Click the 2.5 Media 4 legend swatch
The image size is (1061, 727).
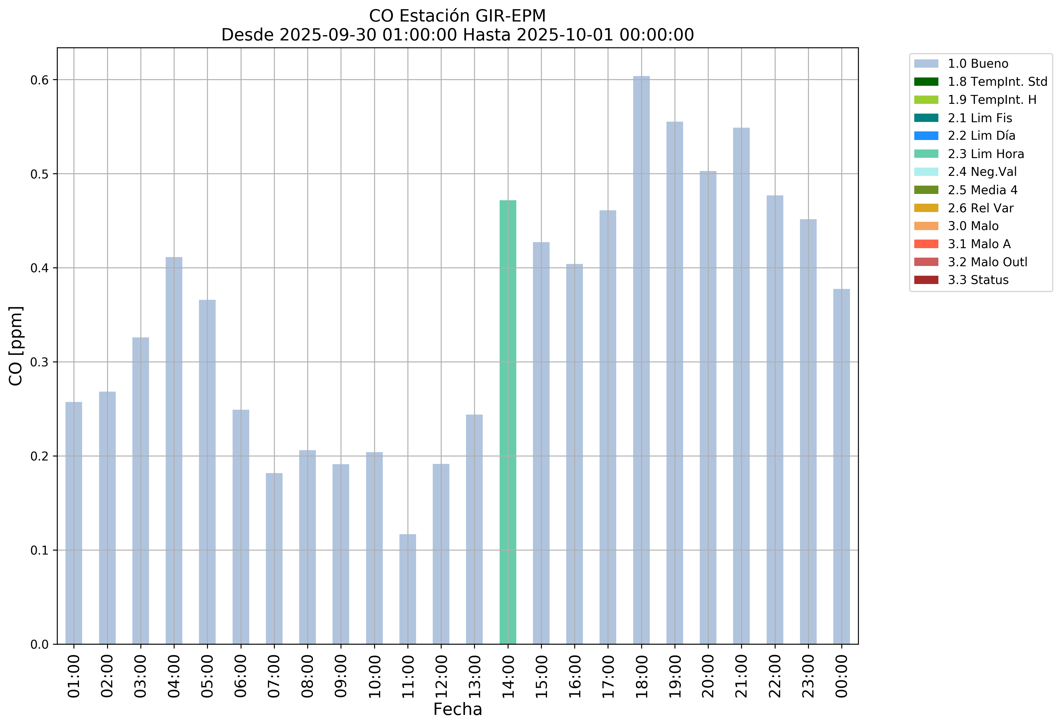pyautogui.click(x=926, y=190)
